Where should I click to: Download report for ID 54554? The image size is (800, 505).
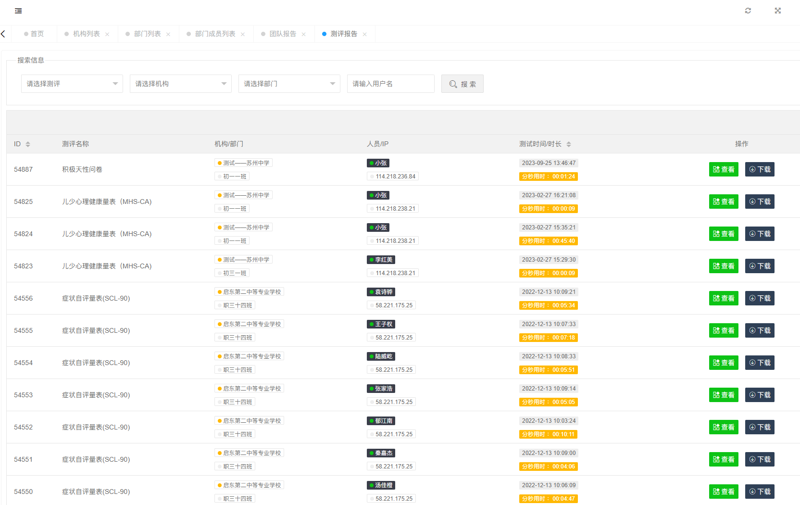[x=760, y=363]
